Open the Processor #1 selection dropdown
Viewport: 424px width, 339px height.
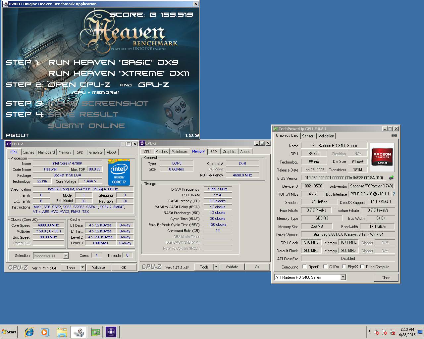(x=66, y=256)
